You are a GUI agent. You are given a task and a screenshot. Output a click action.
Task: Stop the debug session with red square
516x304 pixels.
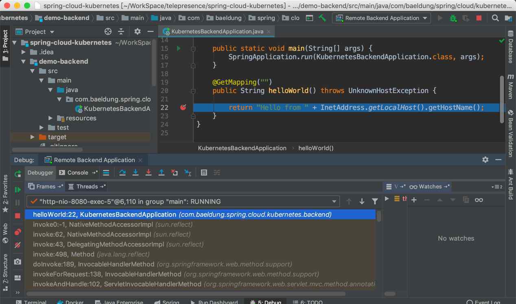point(17,216)
